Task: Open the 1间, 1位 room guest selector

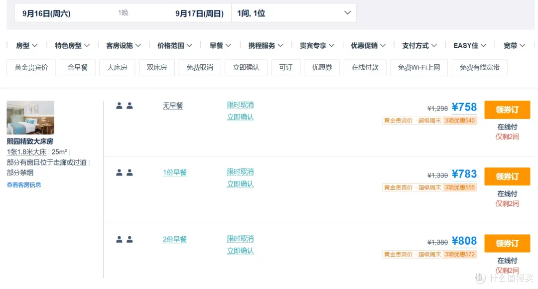Action: (x=294, y=13)
